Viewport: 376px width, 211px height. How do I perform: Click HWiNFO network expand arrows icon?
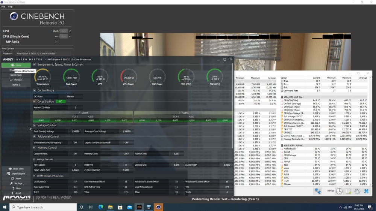point(317,191)
